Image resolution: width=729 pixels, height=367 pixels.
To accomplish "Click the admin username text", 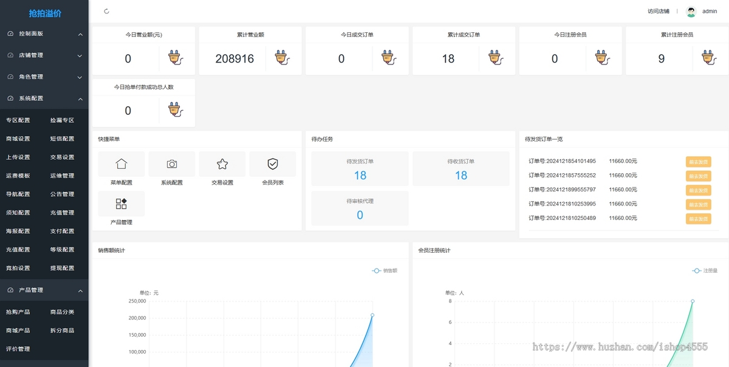I will tap(710, 12).
